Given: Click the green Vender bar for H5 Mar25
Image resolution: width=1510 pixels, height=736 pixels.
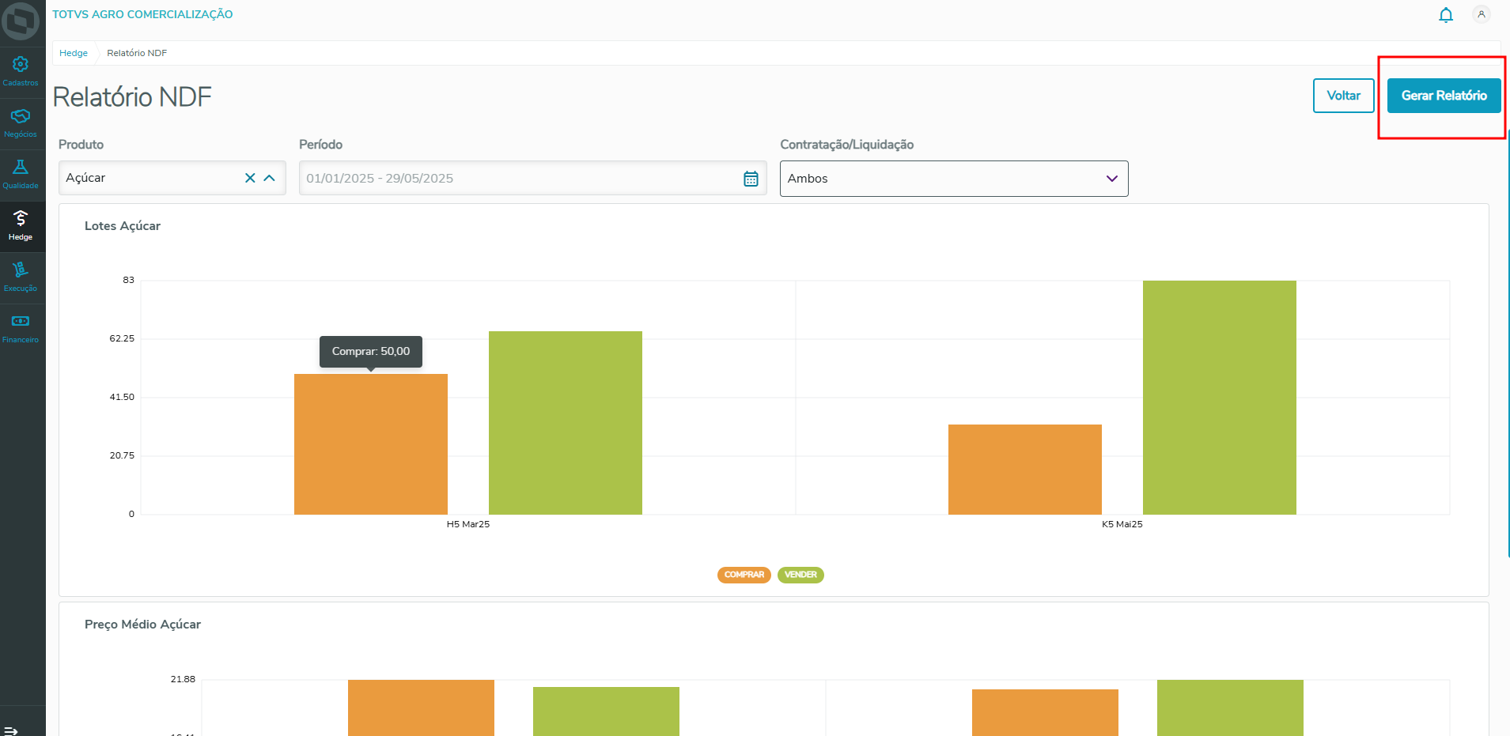Looking at the screenshot, I should [x=566, y=423].
